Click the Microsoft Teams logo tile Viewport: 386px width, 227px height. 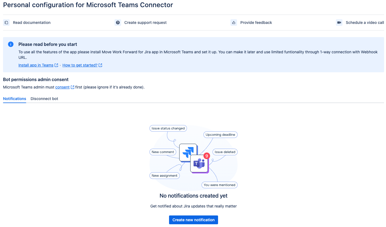click(199, 164)
